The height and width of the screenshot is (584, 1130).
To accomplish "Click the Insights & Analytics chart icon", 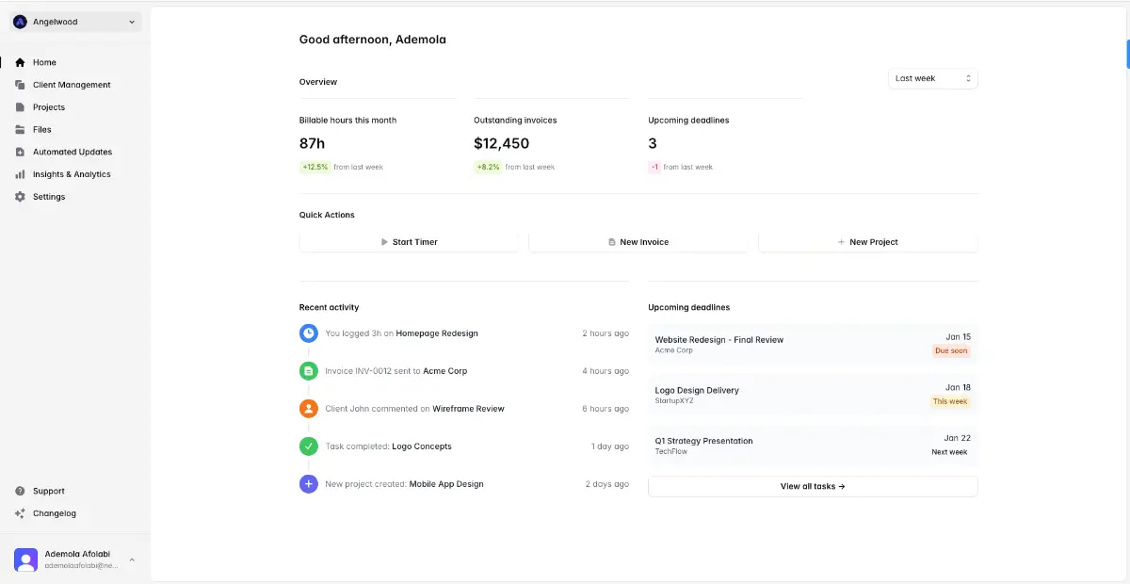I will [20, 174].
